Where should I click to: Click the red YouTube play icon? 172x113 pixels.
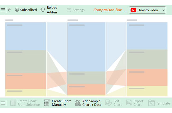click(133, 10)
